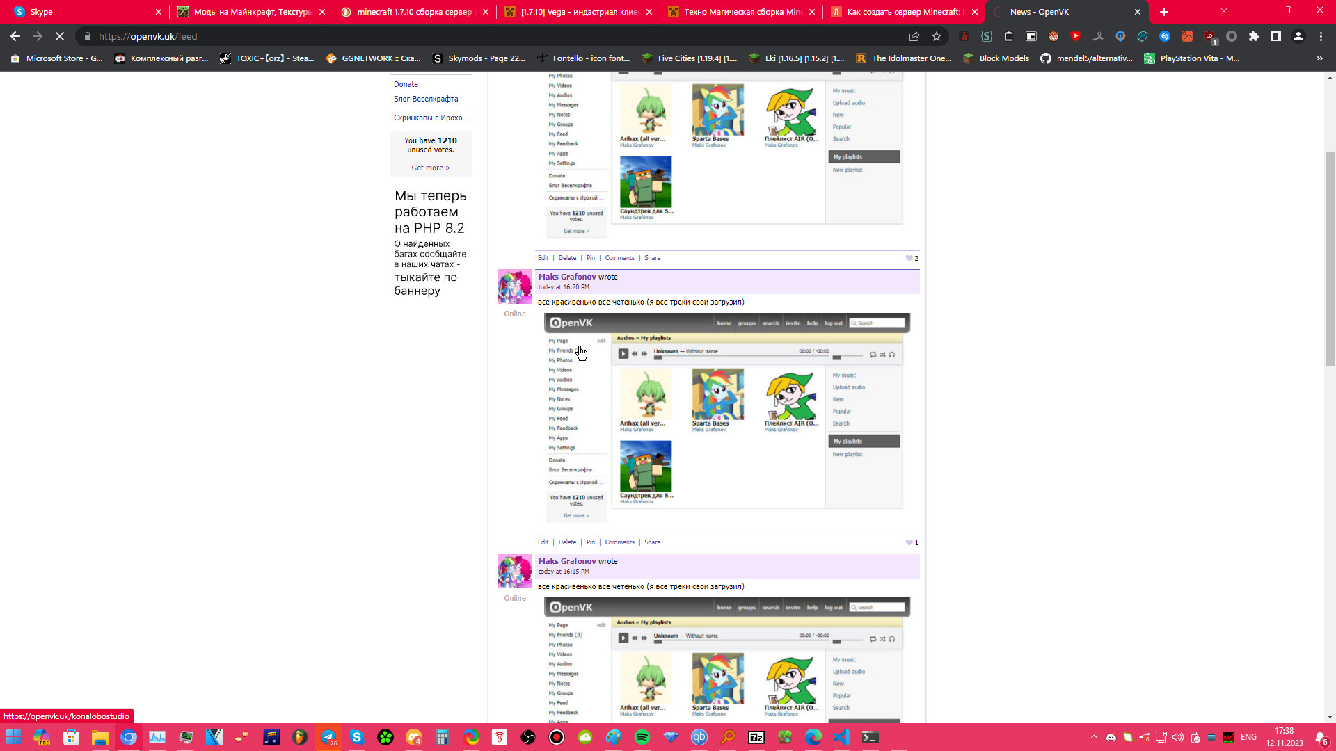Open the browser extensions puzzle icon
1336x751 pixels.
1254,36
